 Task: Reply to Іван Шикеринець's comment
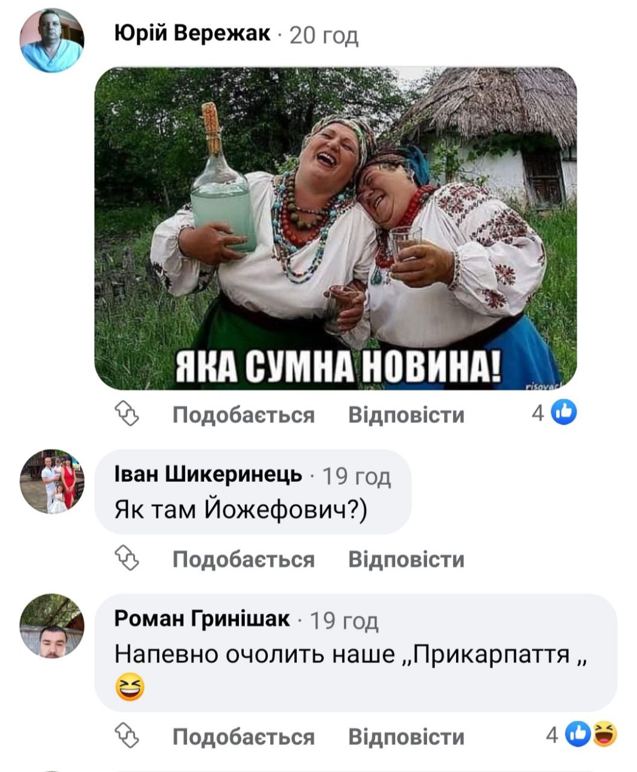(x=407, y=559)
